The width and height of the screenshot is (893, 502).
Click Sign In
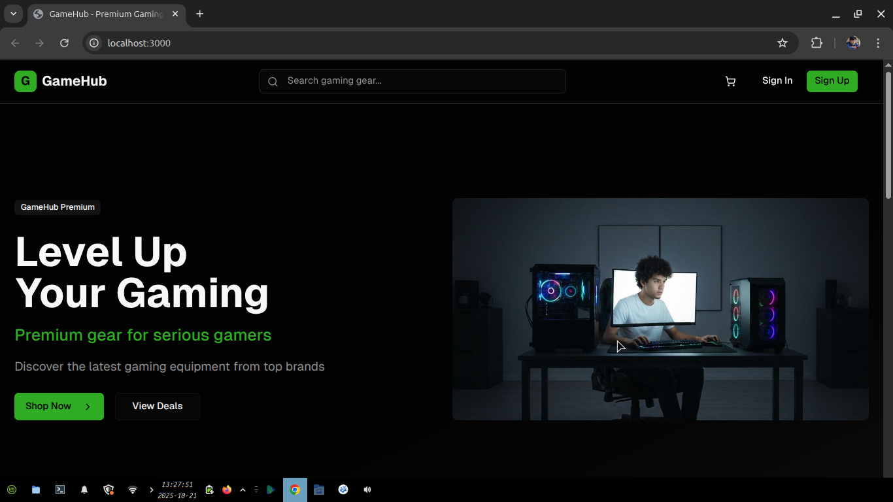pos(777,80)
